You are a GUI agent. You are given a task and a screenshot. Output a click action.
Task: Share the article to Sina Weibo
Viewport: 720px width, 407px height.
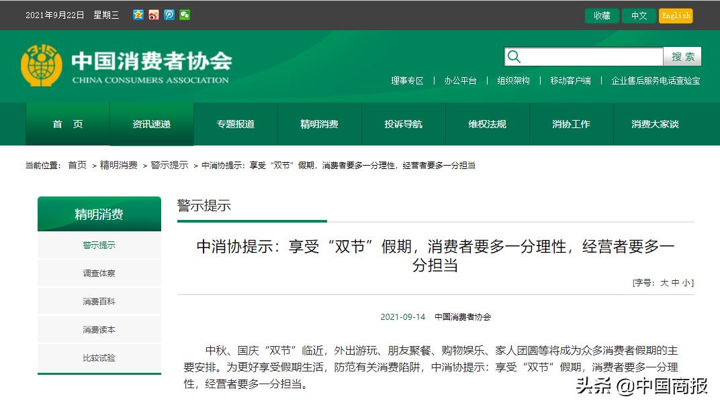153,14
